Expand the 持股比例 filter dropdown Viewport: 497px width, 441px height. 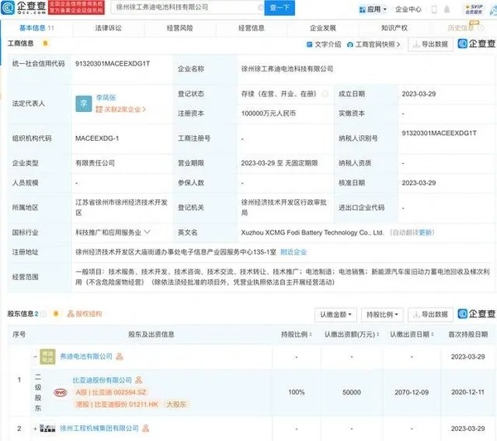(x=384, y=314)
